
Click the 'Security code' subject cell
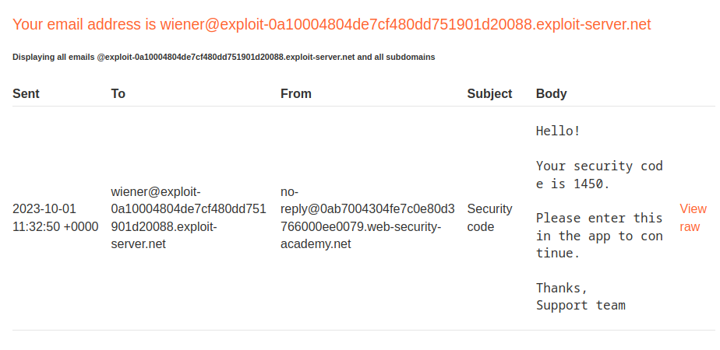click(x=489, y=218)
